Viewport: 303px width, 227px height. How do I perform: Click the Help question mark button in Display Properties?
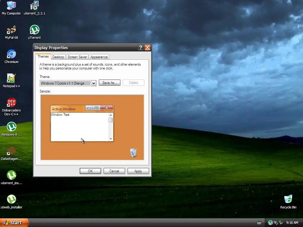pyautogui.click(x=141, y=48)
